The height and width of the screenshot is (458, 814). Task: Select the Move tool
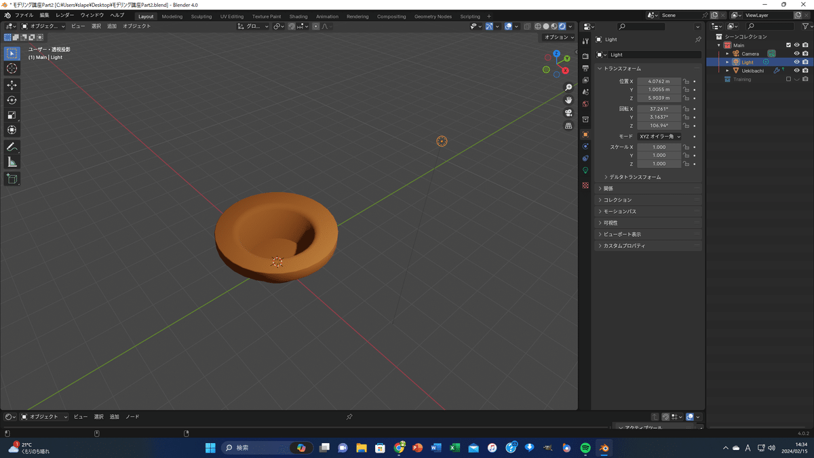click(12, 85)
